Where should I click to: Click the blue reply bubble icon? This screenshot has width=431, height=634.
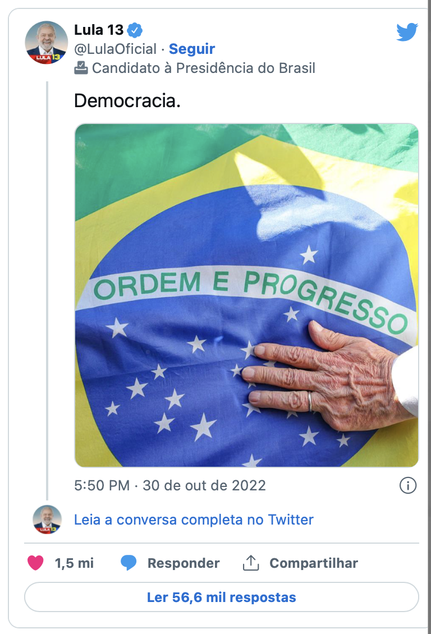[129, 563]
